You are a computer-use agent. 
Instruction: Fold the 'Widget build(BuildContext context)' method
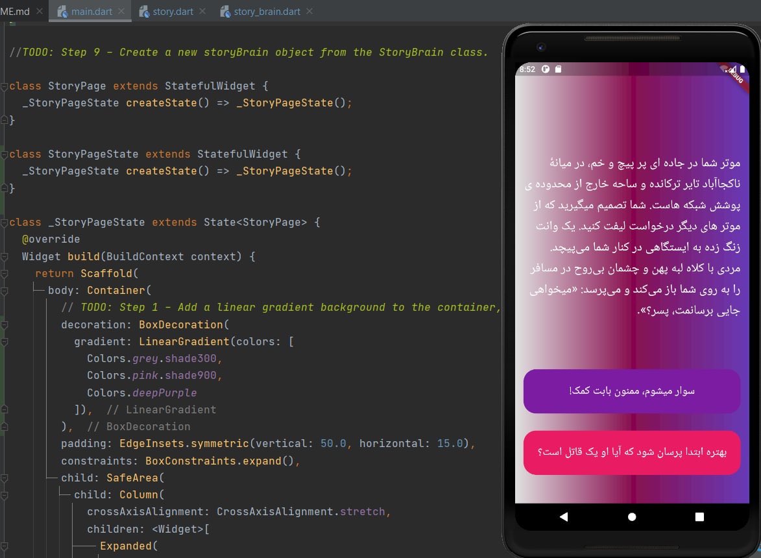click(x=4, y=257)
